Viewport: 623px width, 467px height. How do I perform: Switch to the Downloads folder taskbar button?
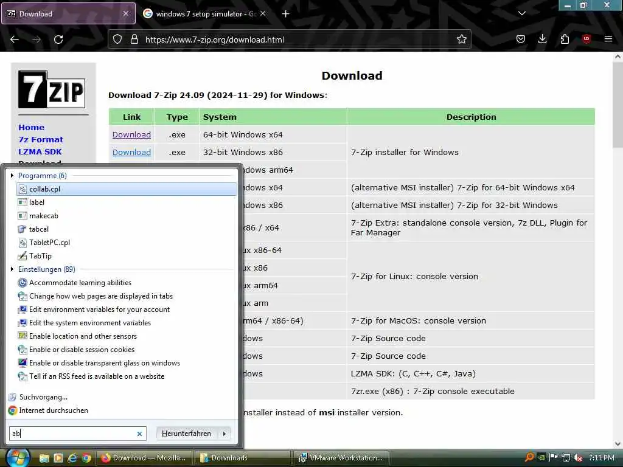point(244,458)
